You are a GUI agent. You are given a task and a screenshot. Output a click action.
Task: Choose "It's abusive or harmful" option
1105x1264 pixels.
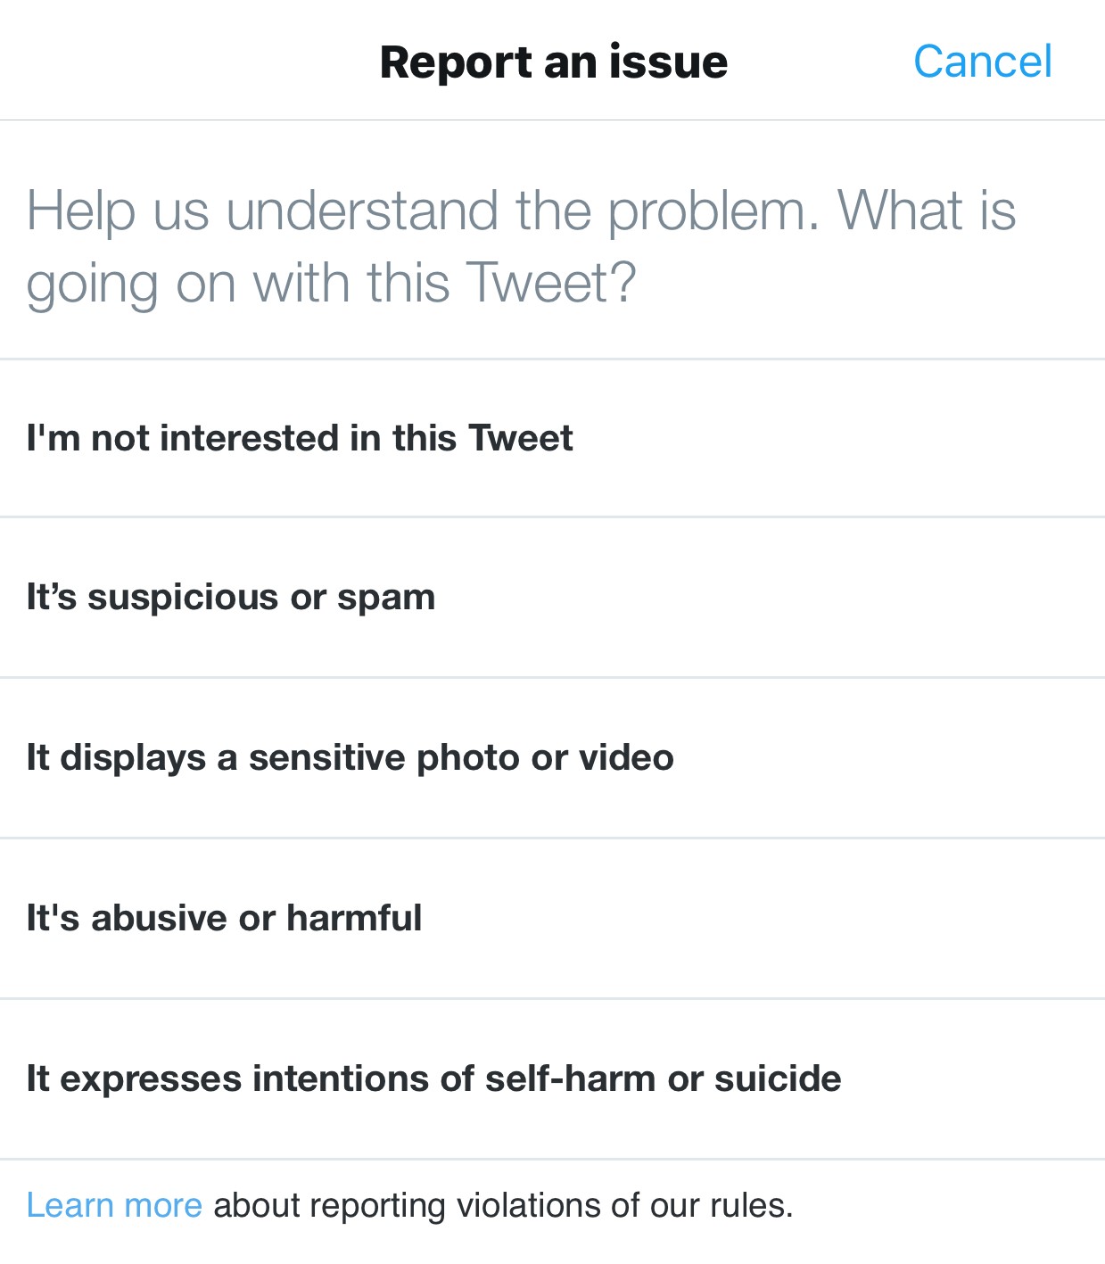(224, 918)
